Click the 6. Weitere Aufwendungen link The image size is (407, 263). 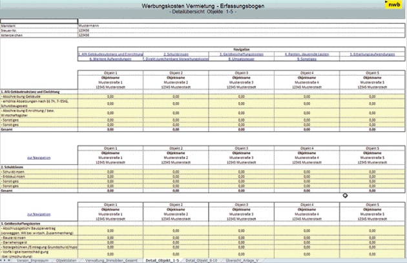[x=110, y=59]
